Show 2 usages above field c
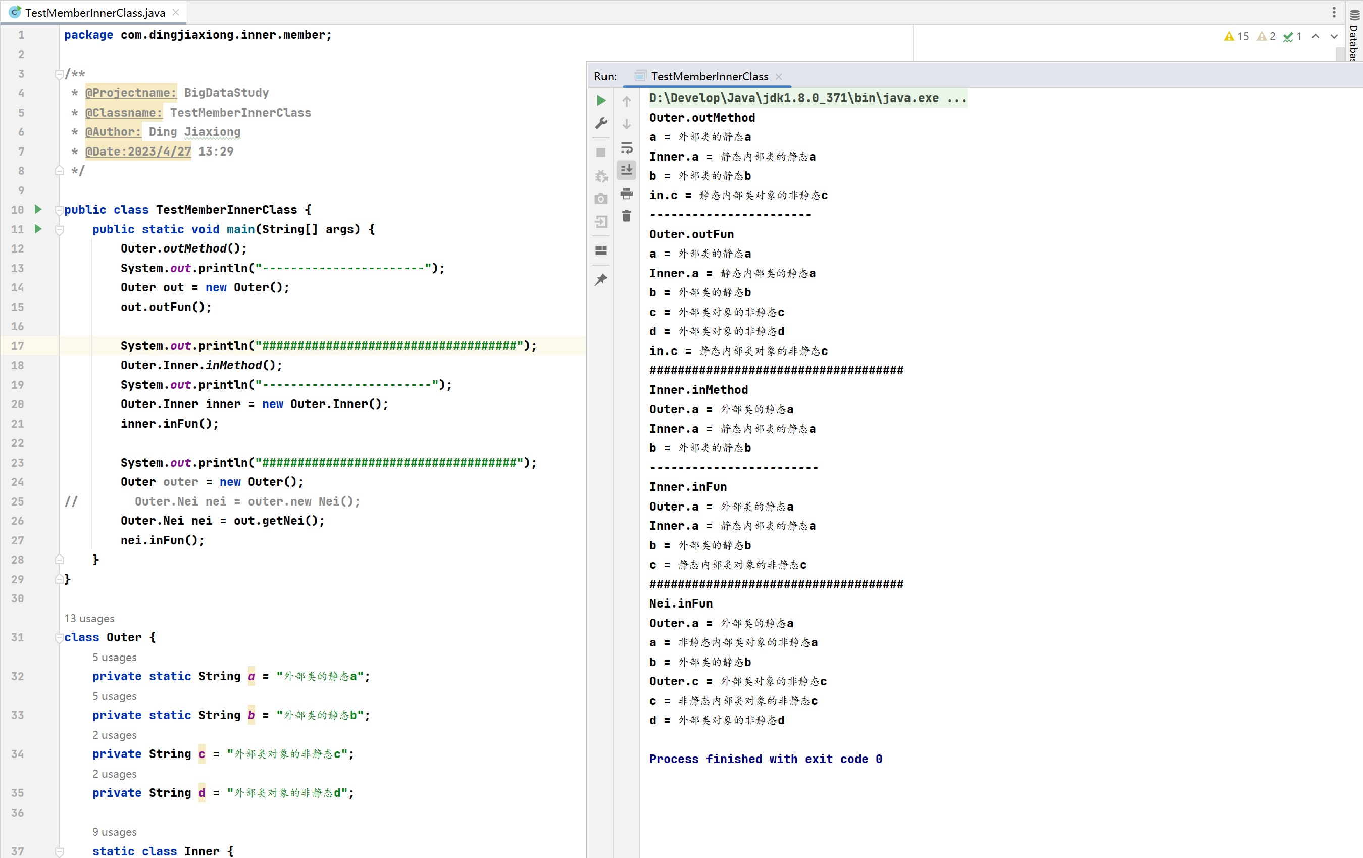The height and width of the screenshot is (858, 1363). (114, 735)
